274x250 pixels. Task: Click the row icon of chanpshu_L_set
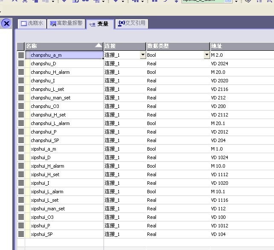(21, 89)
